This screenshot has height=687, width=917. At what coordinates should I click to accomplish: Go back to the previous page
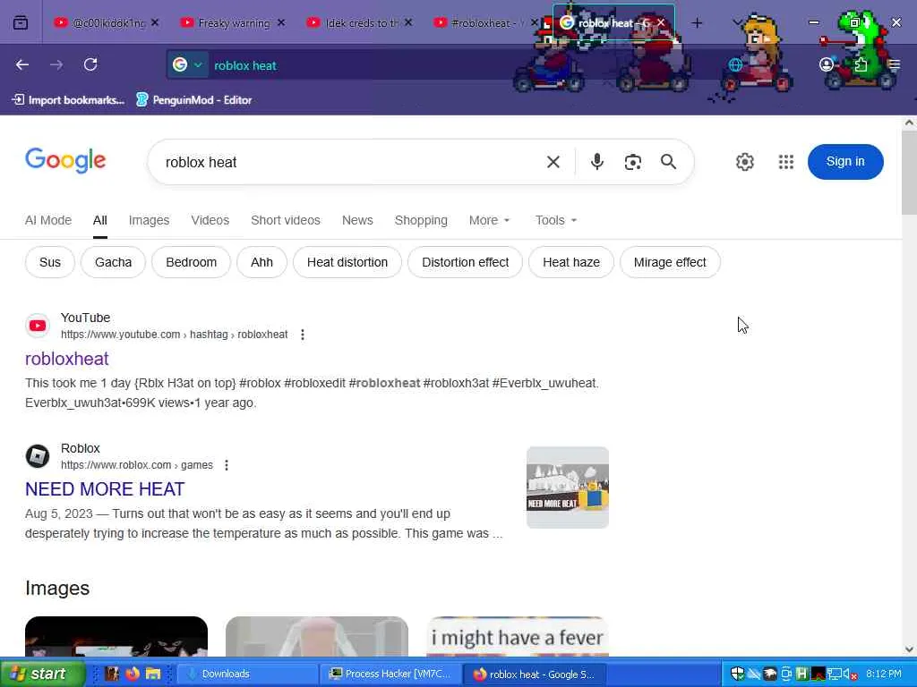tap(22, 64)
